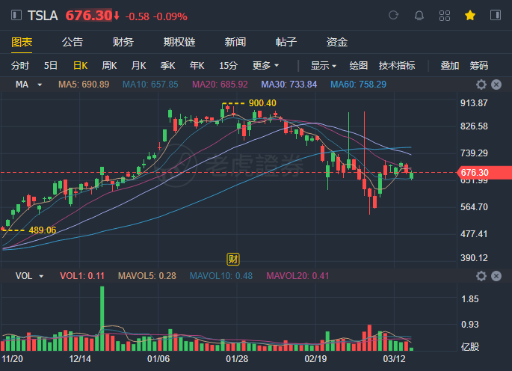The width and height of the screenshot is (512, 371).
Task: Select the 年K chart period
Action: coord(197,66)
